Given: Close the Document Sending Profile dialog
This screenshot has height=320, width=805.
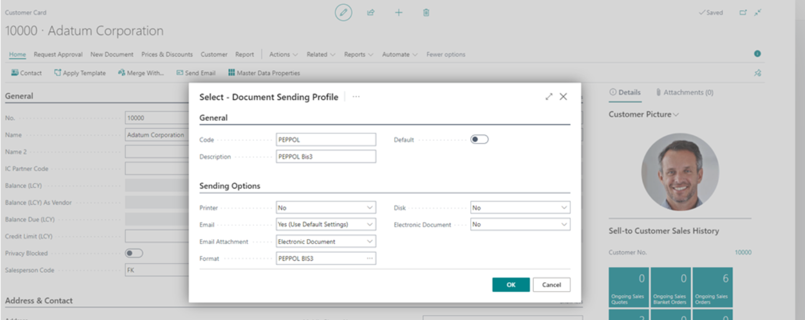Looking at the screenshot, I should tap(563, 96).
